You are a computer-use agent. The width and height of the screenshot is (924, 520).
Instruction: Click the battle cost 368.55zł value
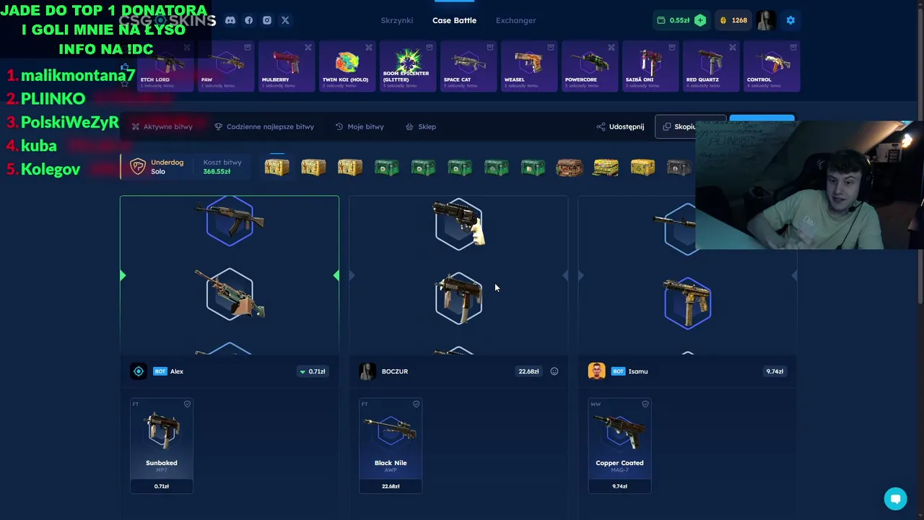pos(217,172)
